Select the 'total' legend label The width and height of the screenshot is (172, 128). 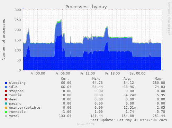(14, 116)
